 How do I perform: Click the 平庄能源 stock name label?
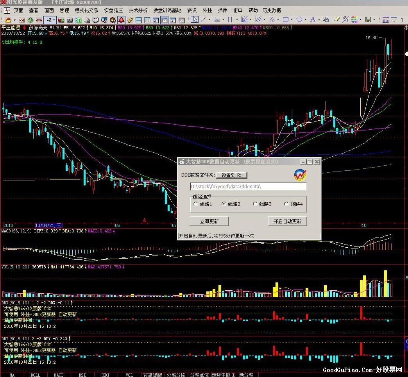pyautogui.click(x=11, y=28)
